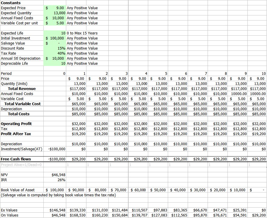
Task: Click the 15% Discount Rate cell
Action: point(55,48)
